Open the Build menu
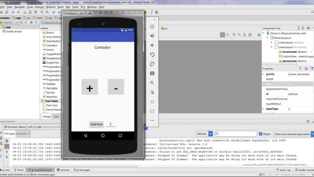The height and width of the screenshot is (177, 314). click(x=60, y=7)
